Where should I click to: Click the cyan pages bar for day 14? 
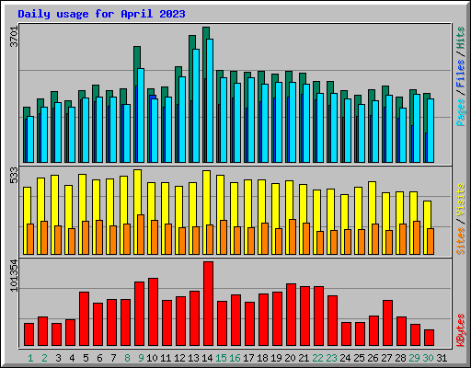(210, 100)
